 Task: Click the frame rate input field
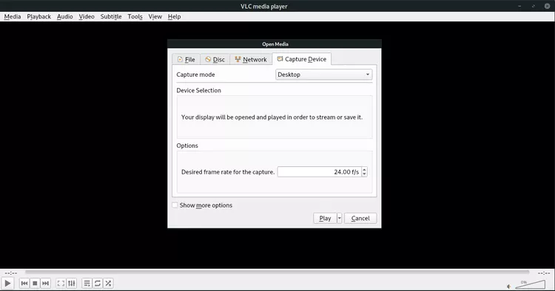(319, 172)
